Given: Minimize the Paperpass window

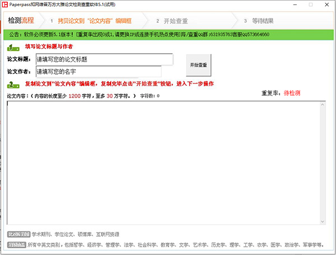Looking at the screenshot, I should pos(295,4).
